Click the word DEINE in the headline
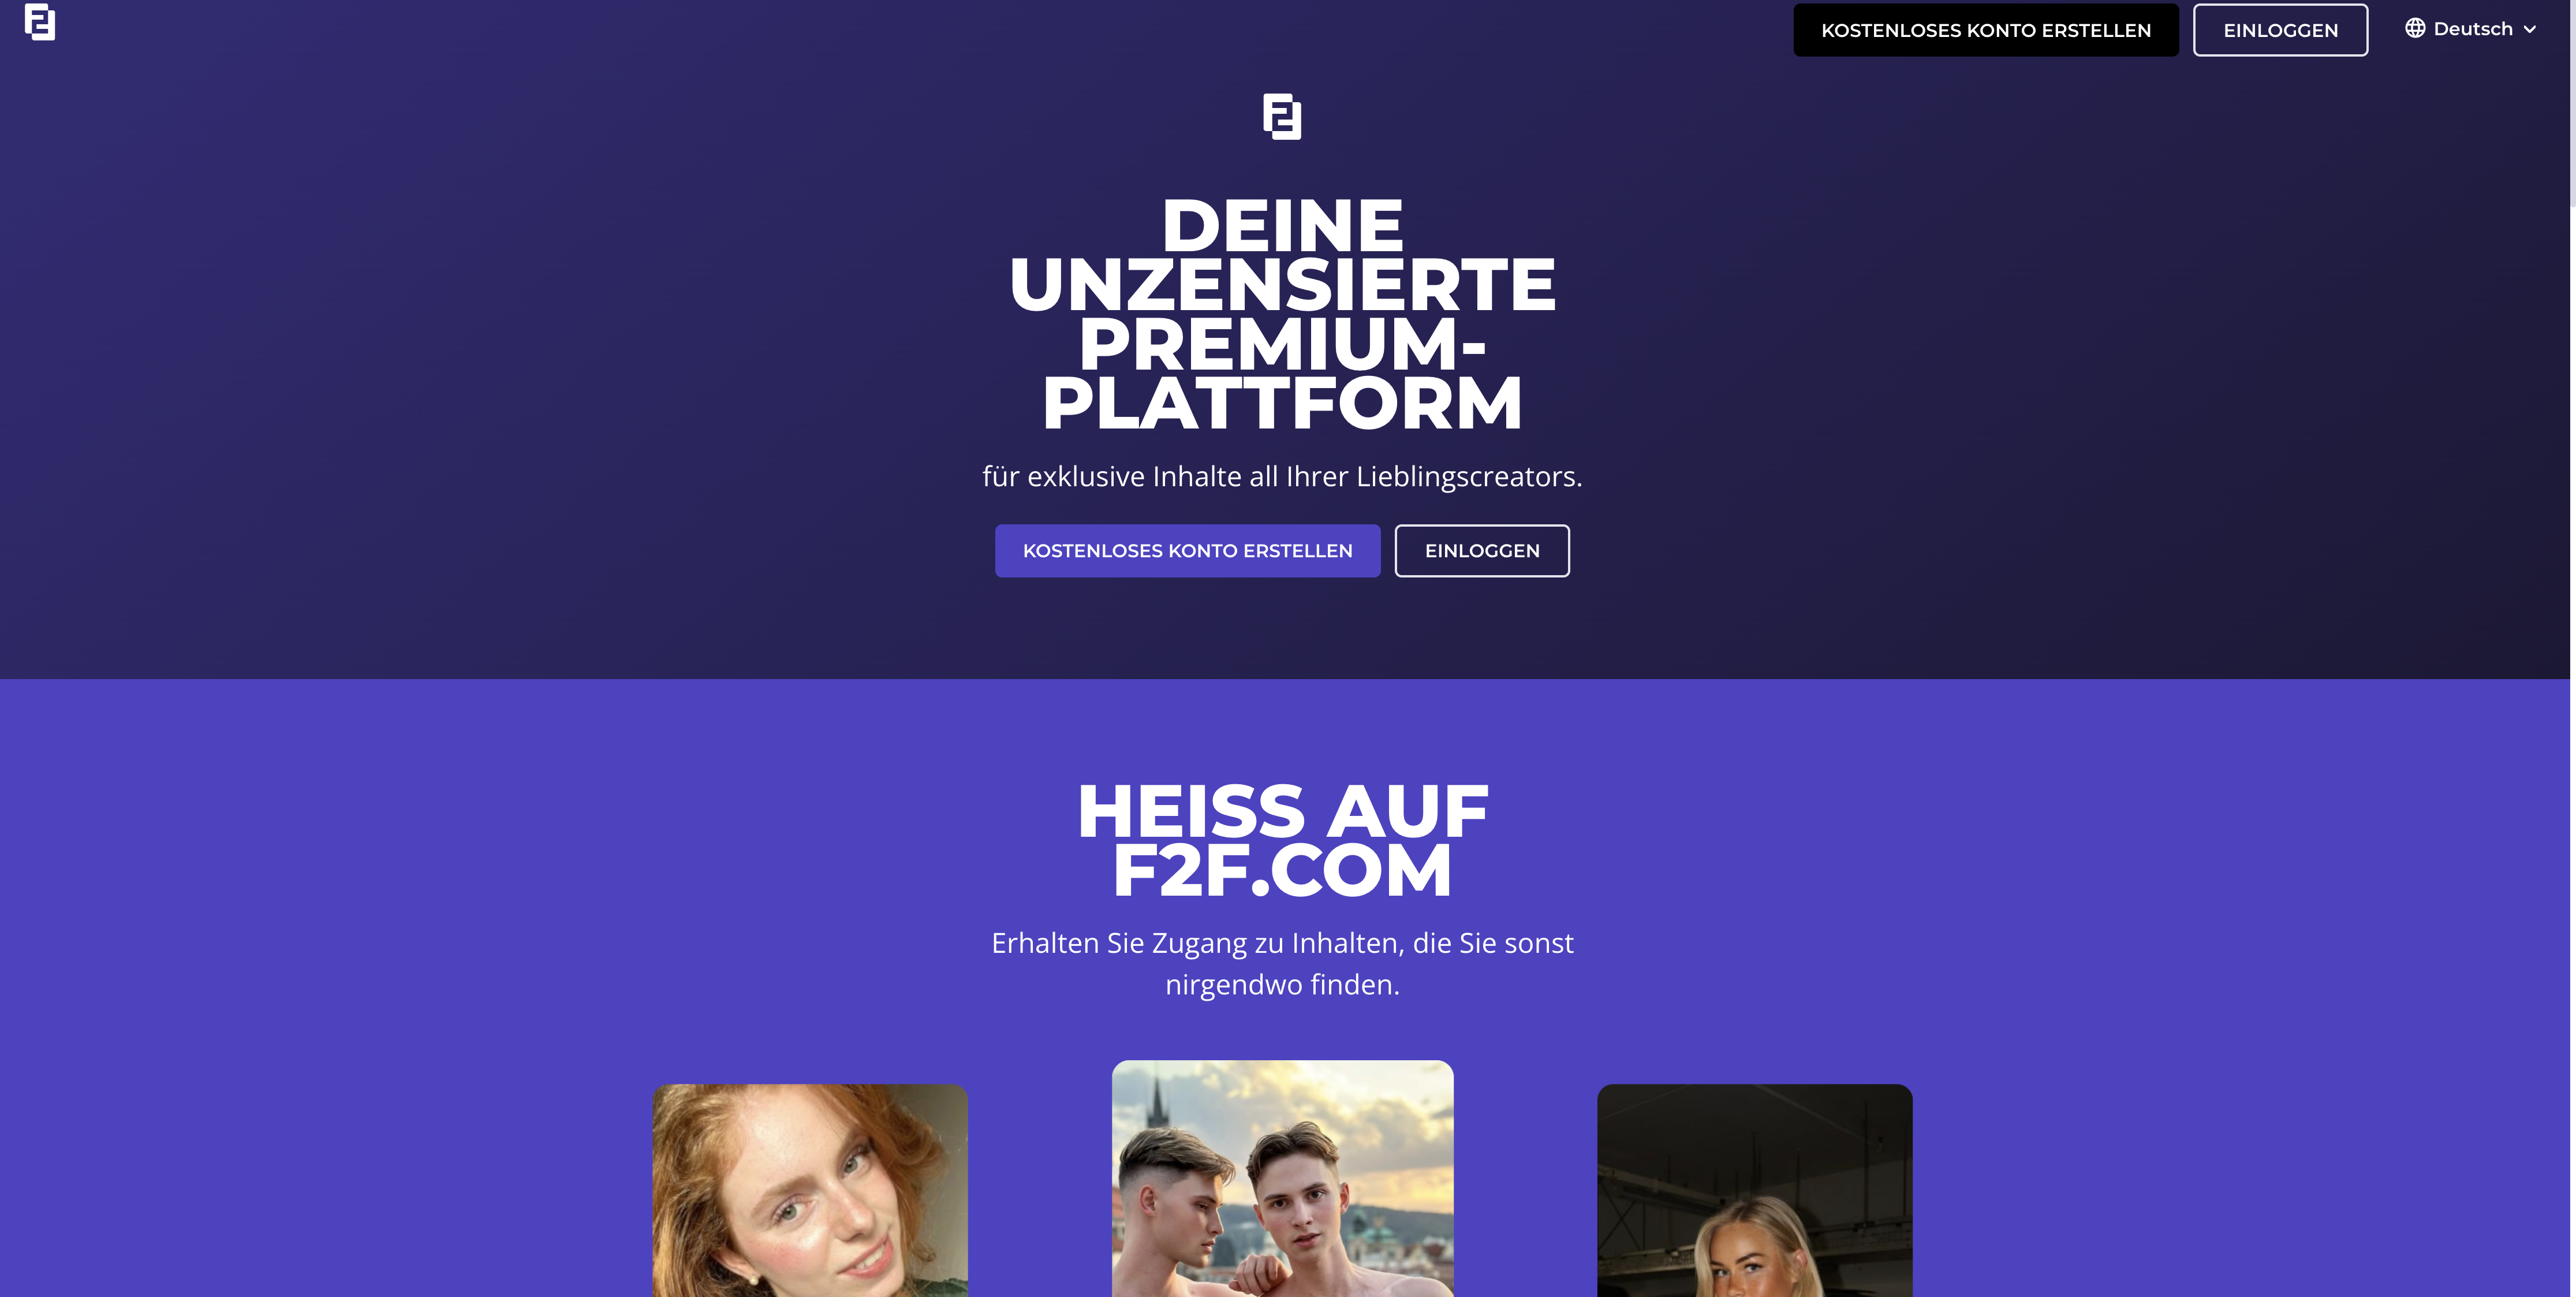This screenshot has width=2576, height=1297. coord(1282,225)
